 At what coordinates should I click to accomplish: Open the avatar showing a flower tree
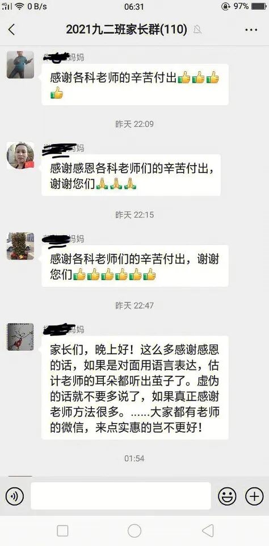point(20,246)
